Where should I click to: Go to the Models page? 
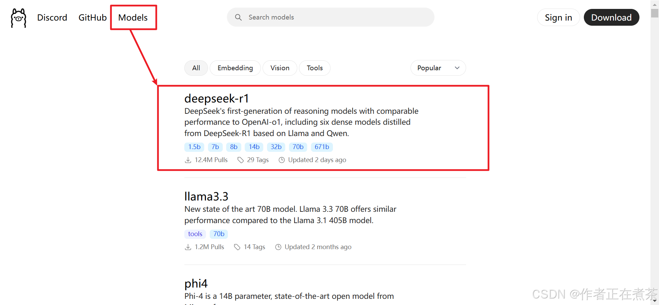(133, 17)
